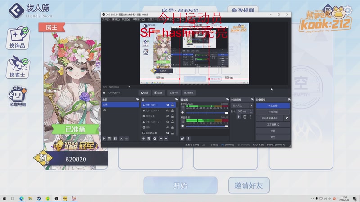Open the Windows Start menu
This screenshot has height=202, width=360.
(4, 198)
